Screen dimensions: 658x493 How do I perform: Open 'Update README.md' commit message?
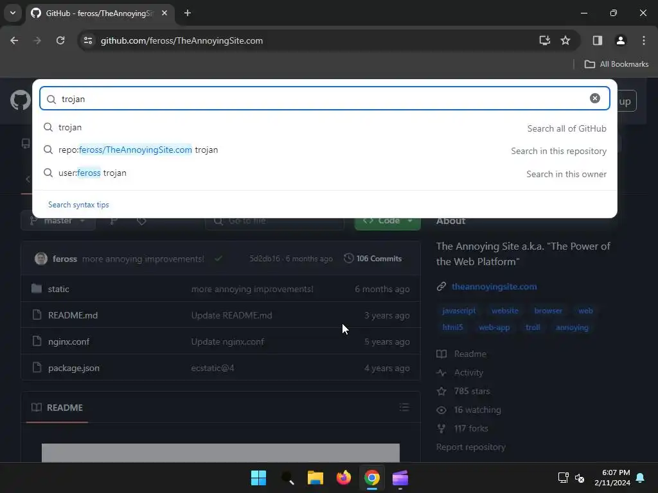click(231, 315)
